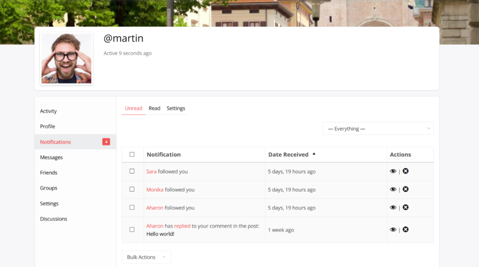Check the box for Sara's notification
The image size is (479, 267).
pos(132,171)
